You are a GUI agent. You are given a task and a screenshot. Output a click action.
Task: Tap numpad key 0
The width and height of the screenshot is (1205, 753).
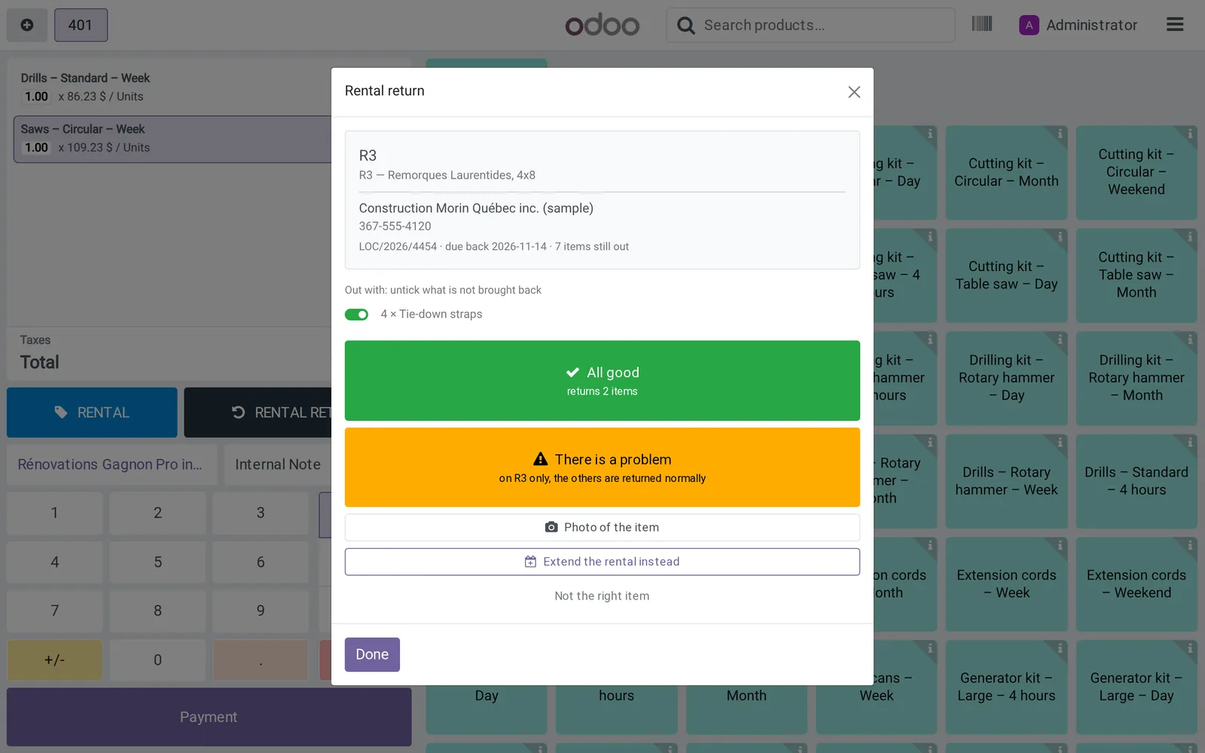click(157, 660)
